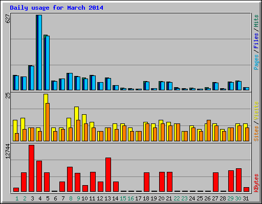262x204 pixels.
Task: Click day label 4 on the x-axis
Action: [40, 198]
